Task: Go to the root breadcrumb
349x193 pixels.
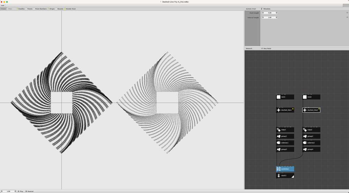Action: (x=2, y=5)
